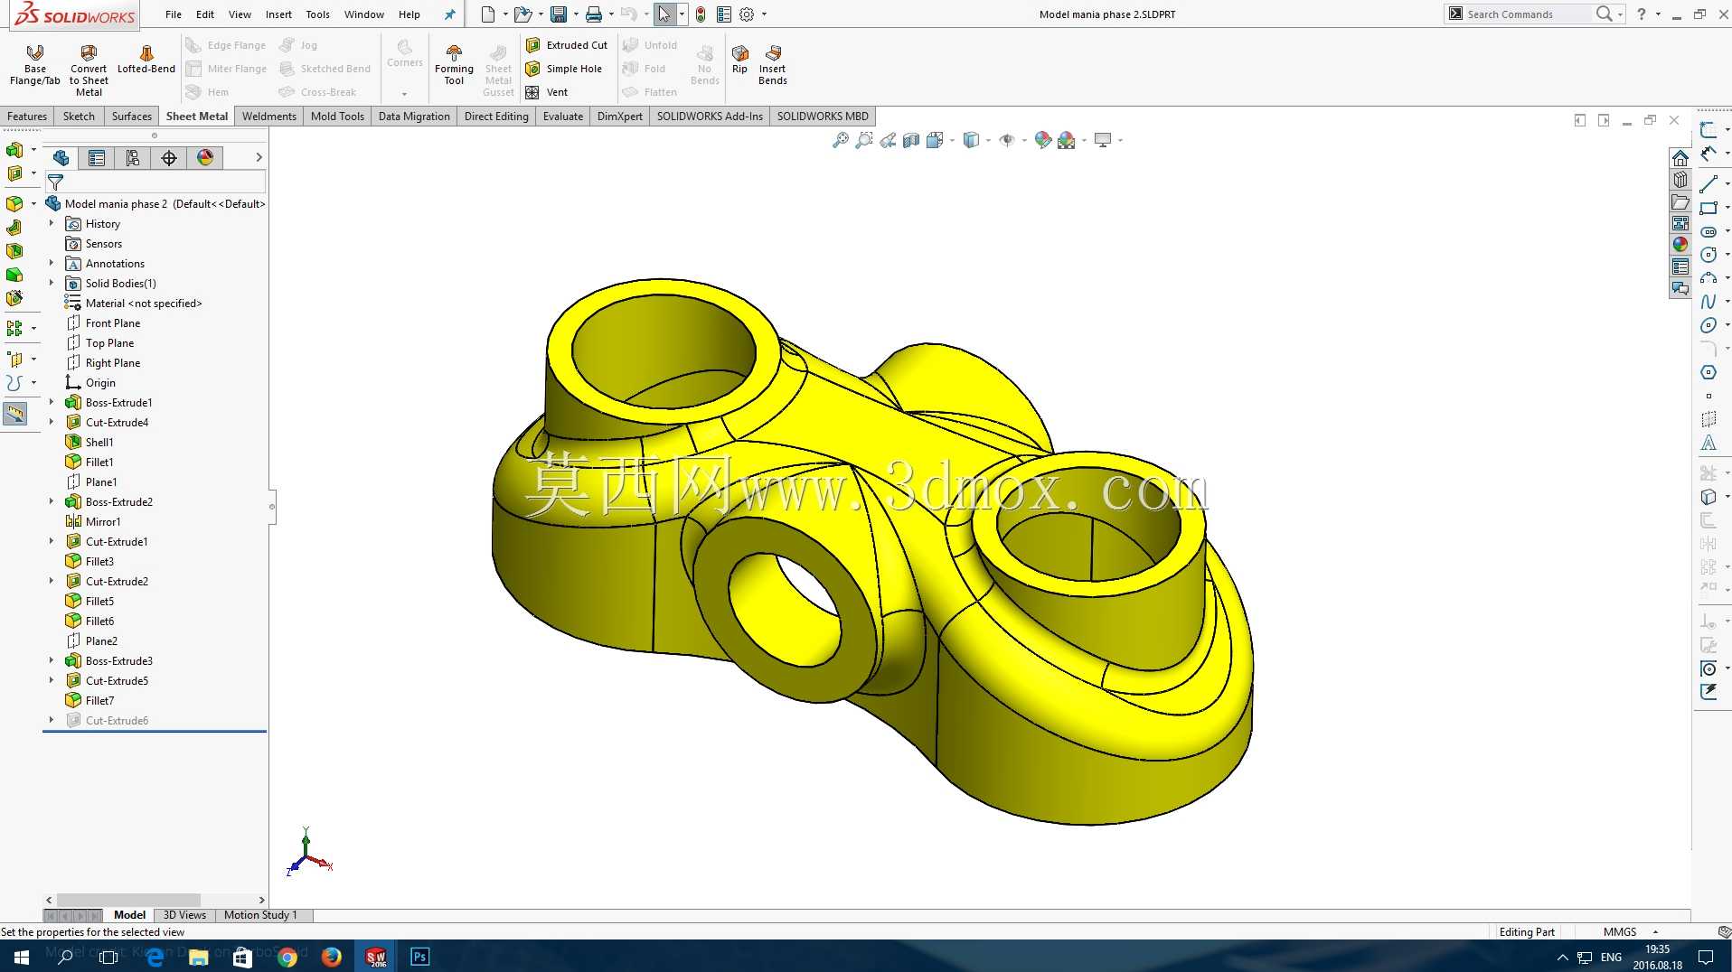1732x972 pixels.
Task: Open the ConfigurationManager tab icon
Action: click(133, 158)
